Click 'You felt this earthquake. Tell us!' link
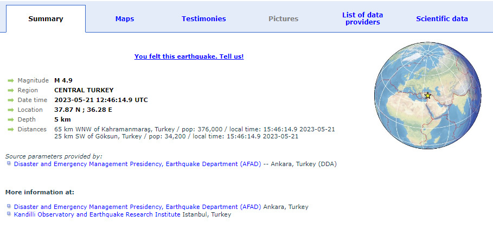 point(189,56)
